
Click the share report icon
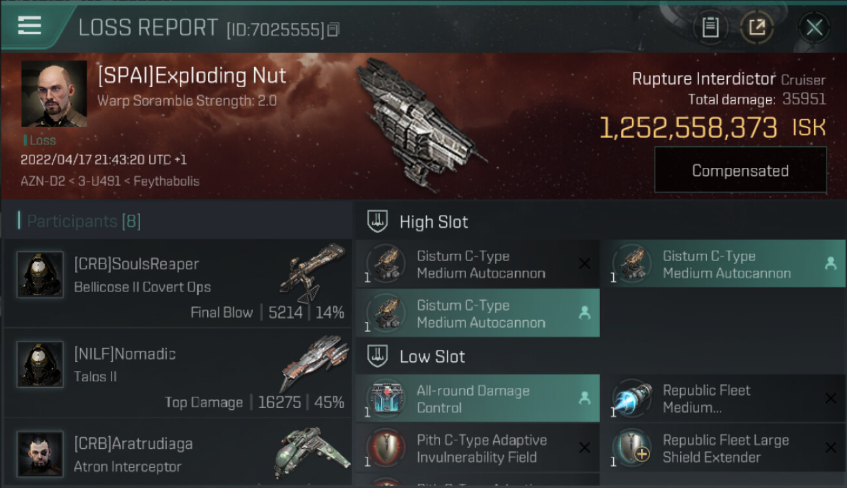click(757, 27)
